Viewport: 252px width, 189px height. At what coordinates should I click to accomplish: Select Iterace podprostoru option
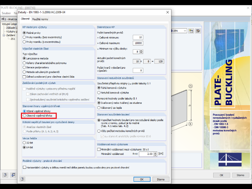tap(24, 67)
